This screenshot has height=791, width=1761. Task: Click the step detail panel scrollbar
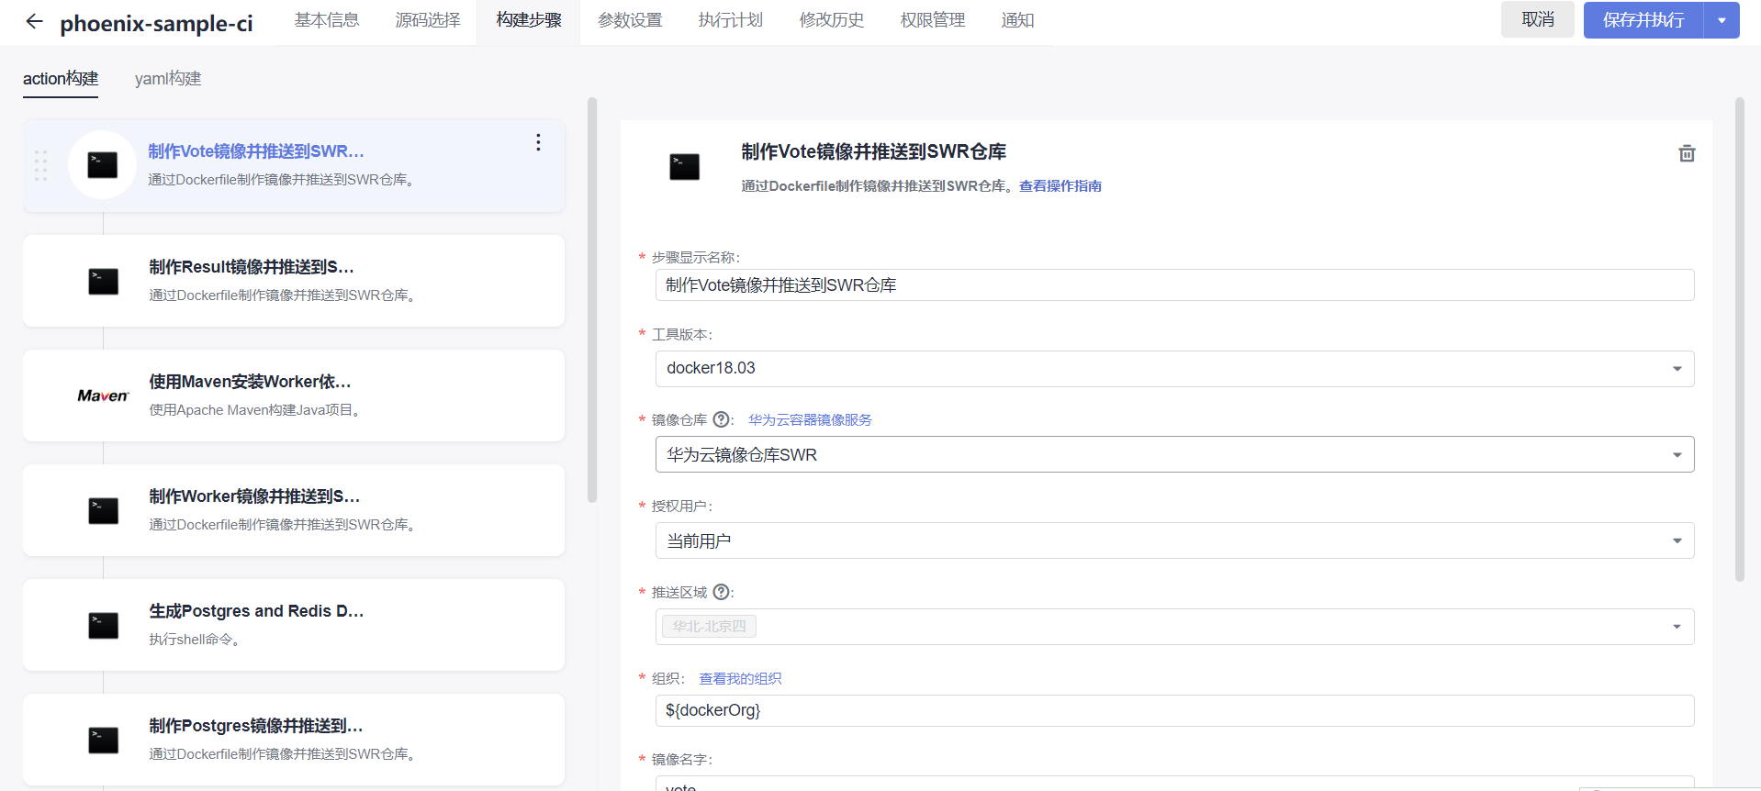1739,340
